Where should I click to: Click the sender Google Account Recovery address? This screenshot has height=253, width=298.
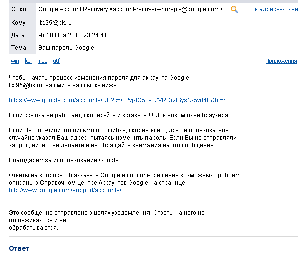130,9
